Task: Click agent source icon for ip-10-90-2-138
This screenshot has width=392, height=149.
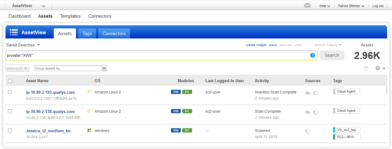Action: click(316, 112)
